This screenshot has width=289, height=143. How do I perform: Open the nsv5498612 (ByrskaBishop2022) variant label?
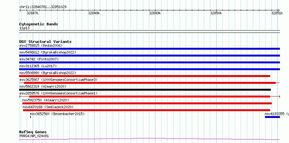pyautogui.click(x=48, y=52)
